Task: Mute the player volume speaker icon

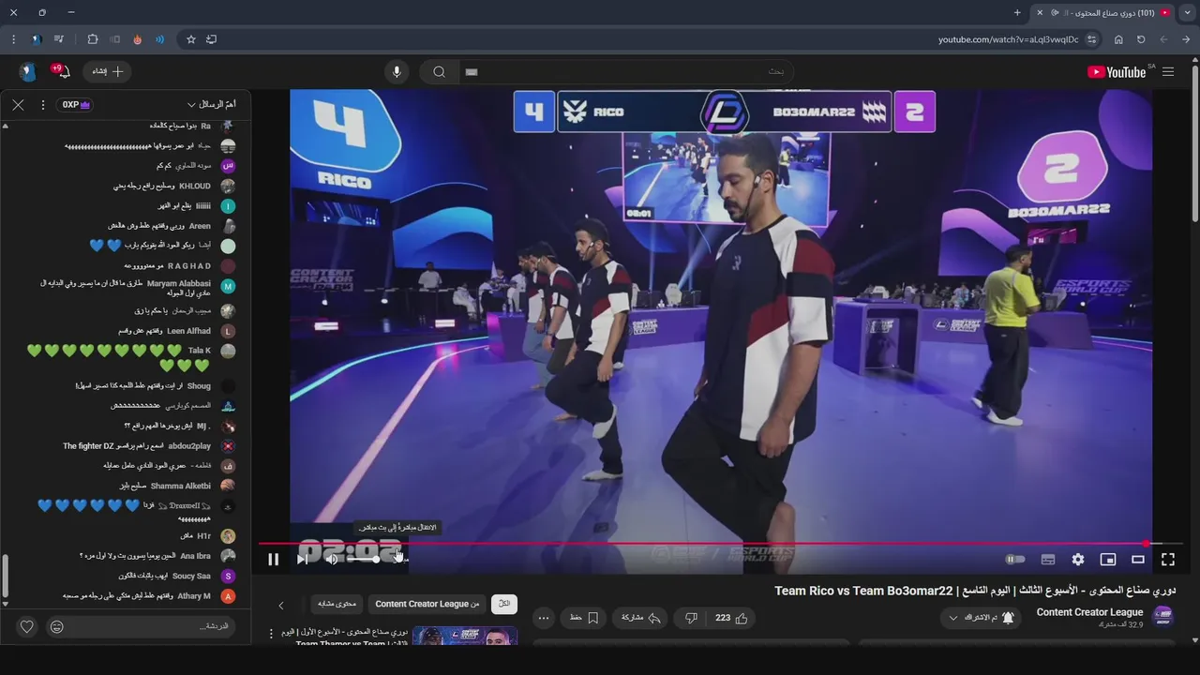Action: [331, 560]
